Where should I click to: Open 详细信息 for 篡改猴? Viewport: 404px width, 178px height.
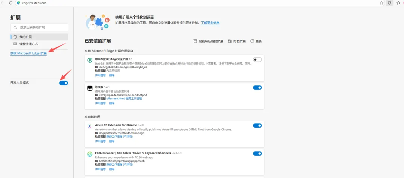click(101, 103)
